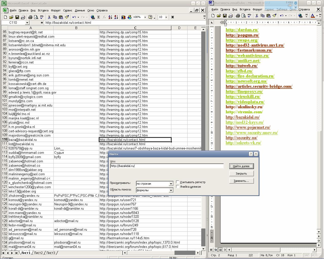Expand the 'Область поиска' dropdown
Screen dimensions: 324x259
click(171, 190)
